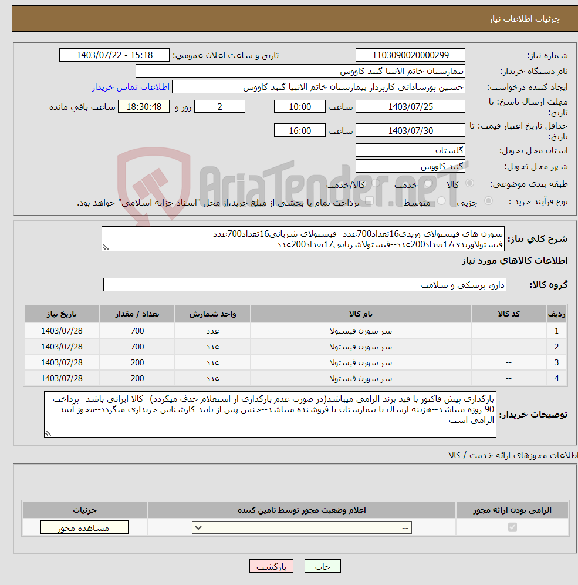
Task: Click item name in table row 3
Action: (361, 362)
